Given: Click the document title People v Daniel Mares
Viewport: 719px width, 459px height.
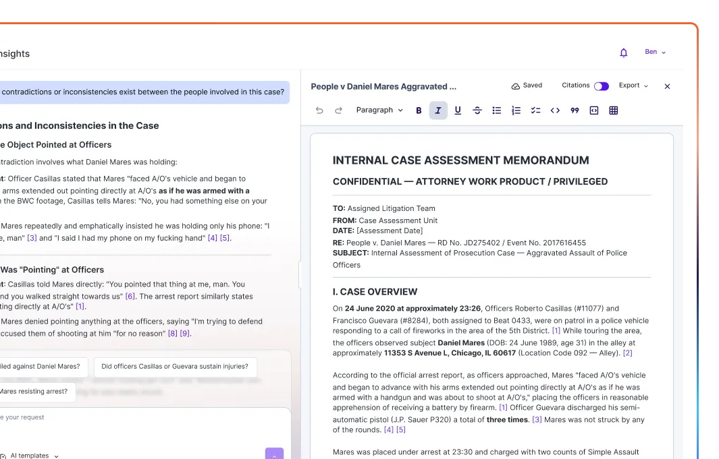Looking at the screenshot, I should point(383,86).
